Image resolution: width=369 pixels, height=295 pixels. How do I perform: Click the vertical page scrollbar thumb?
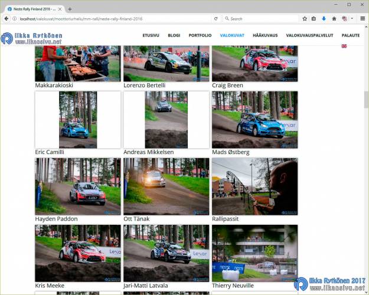click(366, 99)
